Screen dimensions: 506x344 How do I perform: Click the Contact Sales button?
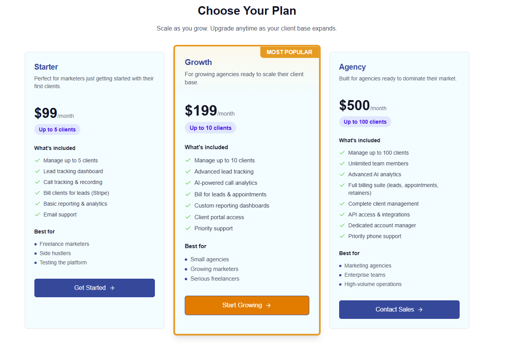tap(399, 309)
